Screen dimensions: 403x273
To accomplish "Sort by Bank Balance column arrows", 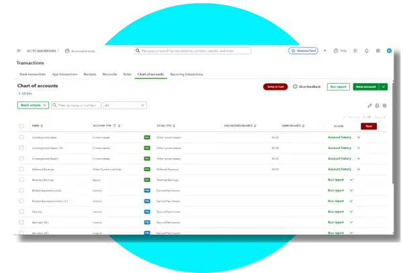I will 304,125.
